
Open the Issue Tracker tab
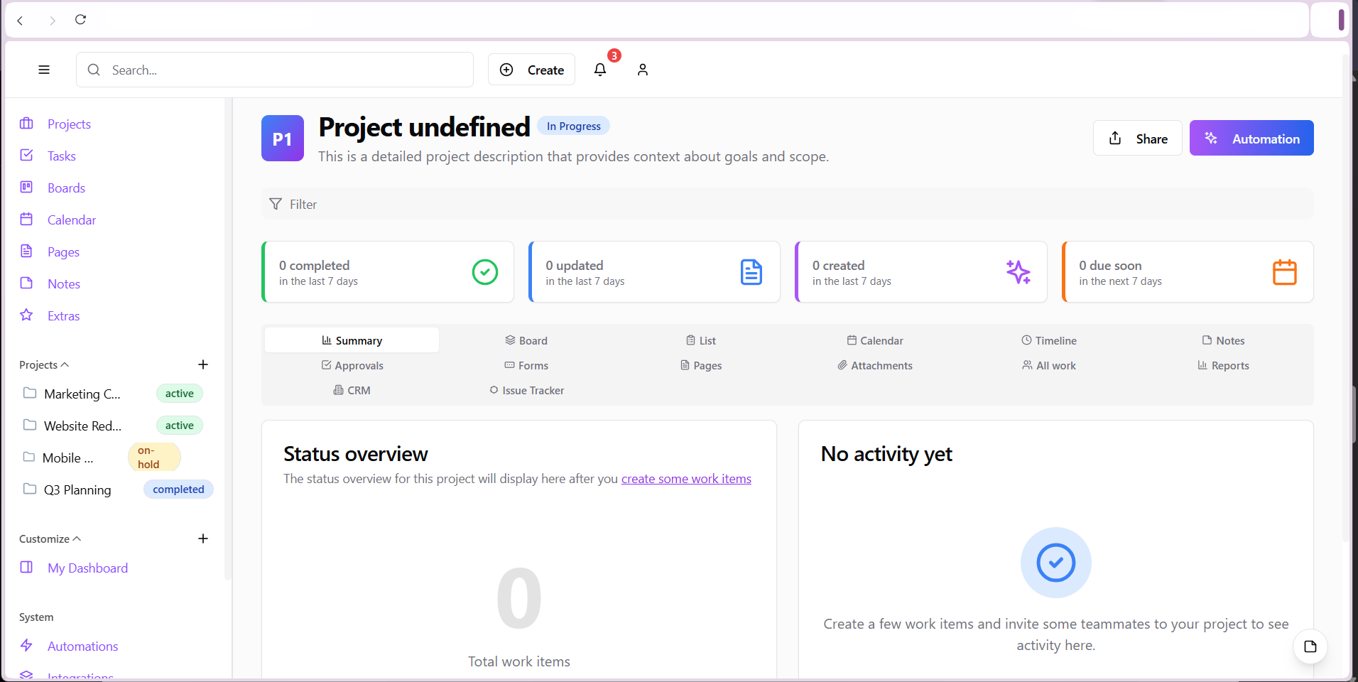[x=526, y=390]
